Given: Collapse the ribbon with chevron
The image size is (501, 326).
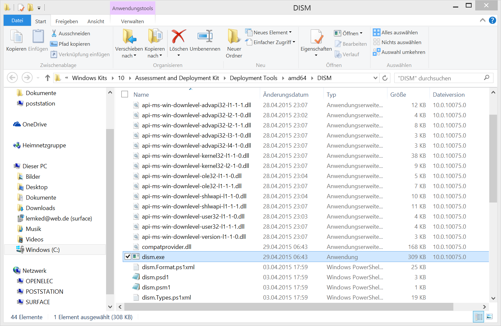Looking at the screenshot, I should point(483,20).
